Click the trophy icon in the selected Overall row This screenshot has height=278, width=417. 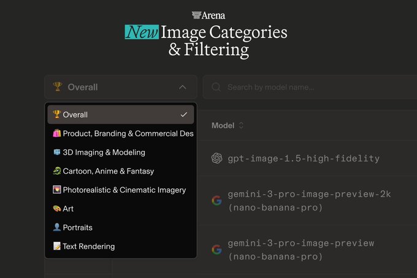56,114
